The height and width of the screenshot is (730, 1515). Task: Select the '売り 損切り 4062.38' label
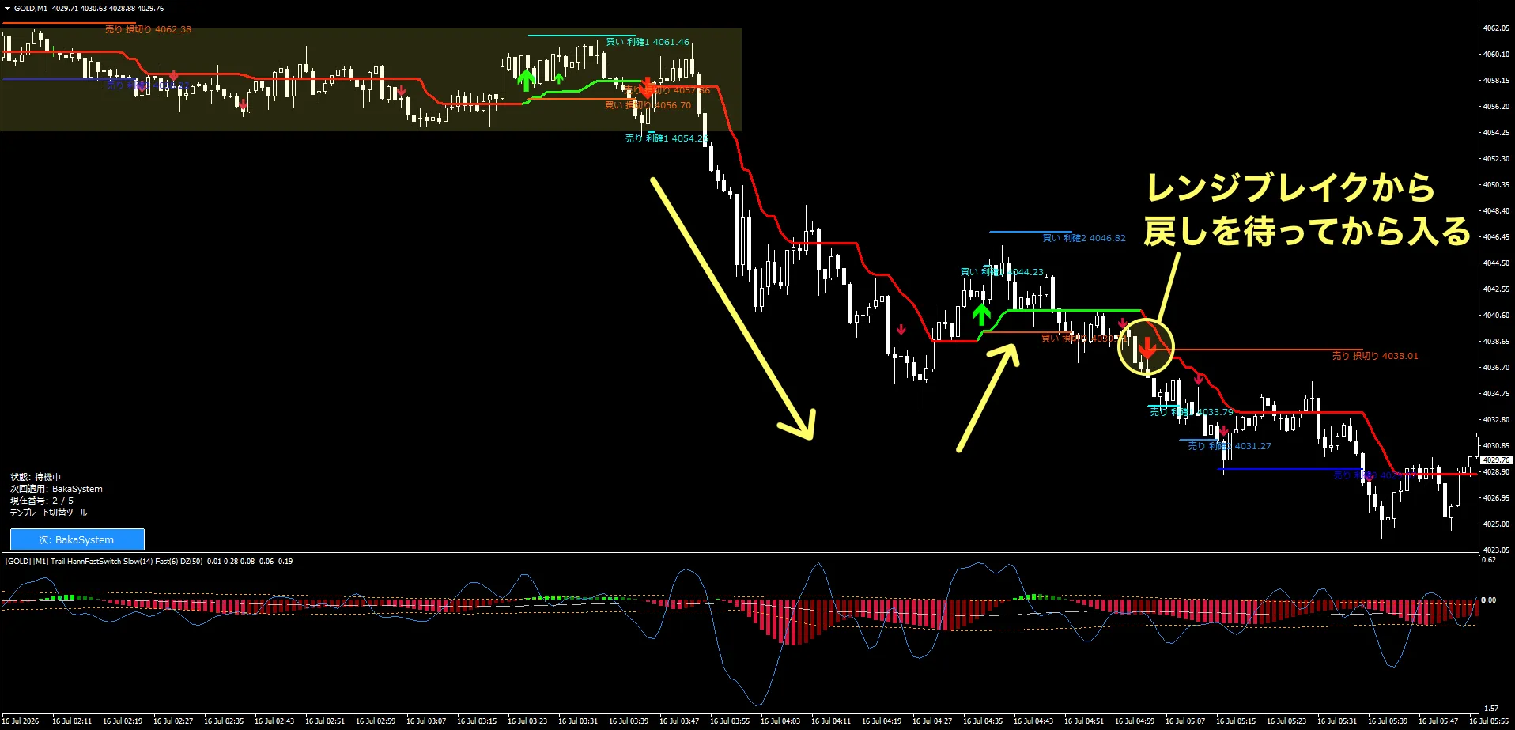coord(148,29)
